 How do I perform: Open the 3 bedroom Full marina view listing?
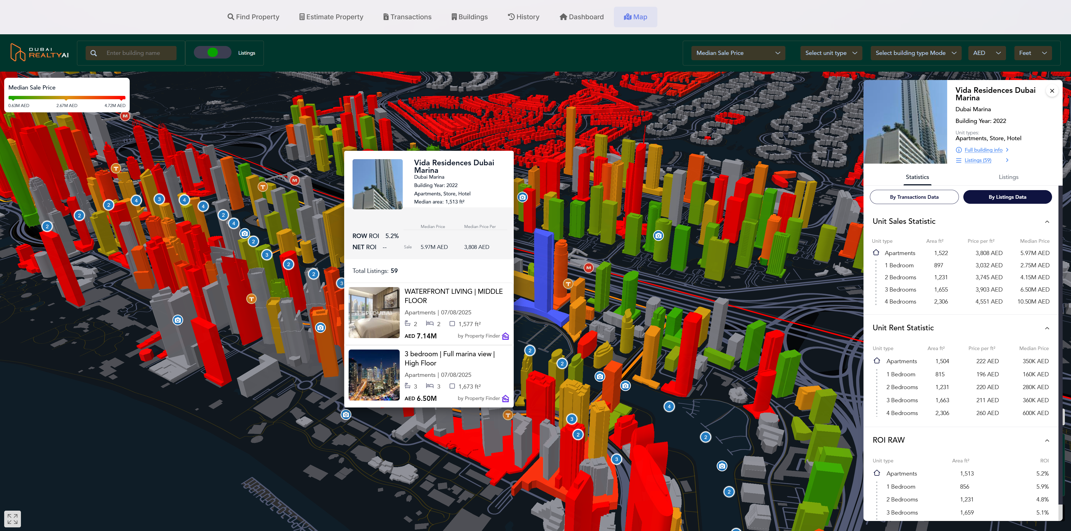(x=429, y=376)
